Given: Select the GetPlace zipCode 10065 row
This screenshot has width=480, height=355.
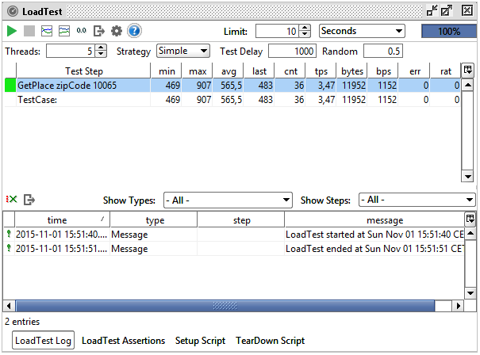Looking at the screenshot, I should click(x=232, y=86).
